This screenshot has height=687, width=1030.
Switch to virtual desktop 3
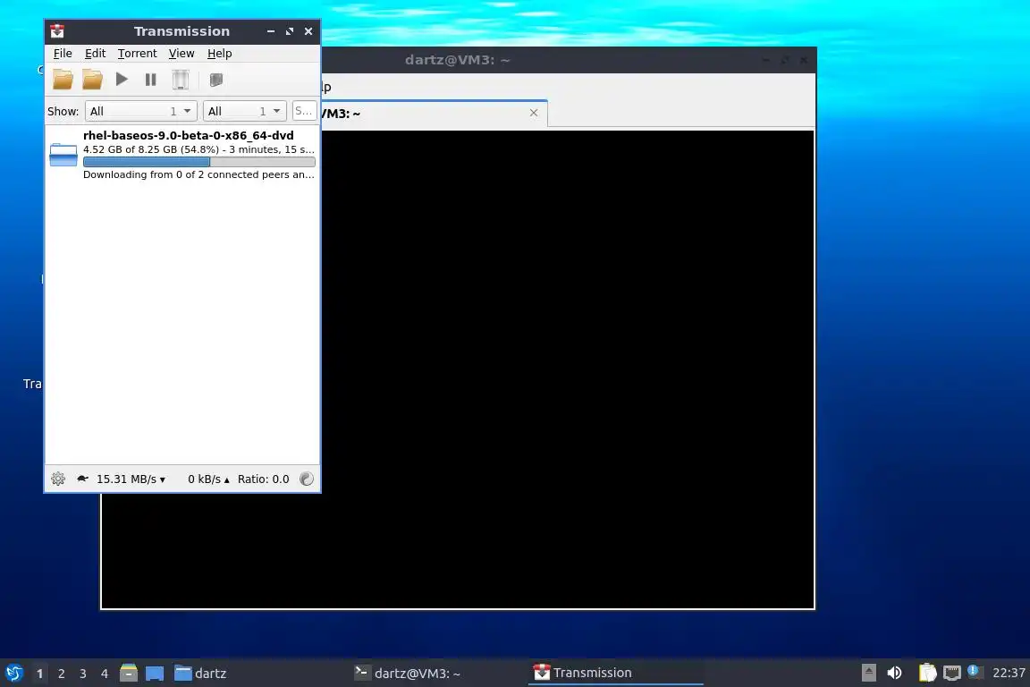pos(83,674)
